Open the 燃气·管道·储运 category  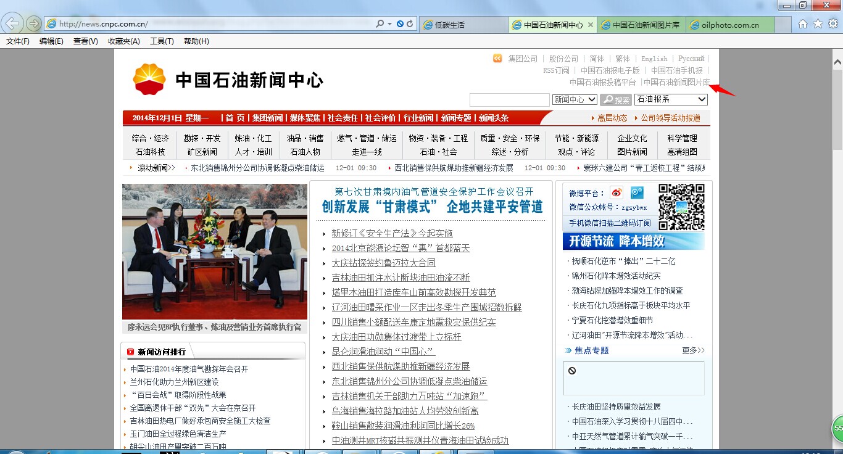367,138
